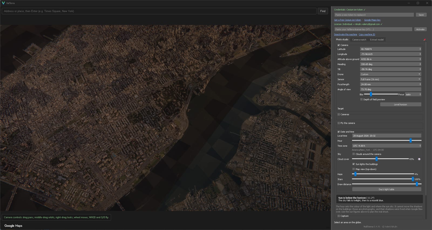Image resolution: width=432 pixels, height=230 pixels.
Task: Click the Latitude spinner arrows
Action: pyautogui.click(x=420, y=49)
